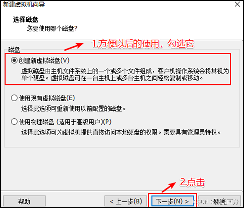Select the 创建新虚拟磁盘(V) radio button circle
244x208 pixels.
14,60
